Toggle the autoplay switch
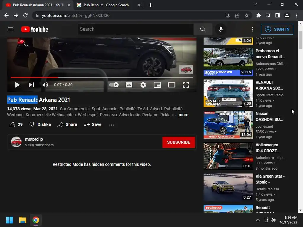Screen dimensions: 303x227 tap(114, 85)
